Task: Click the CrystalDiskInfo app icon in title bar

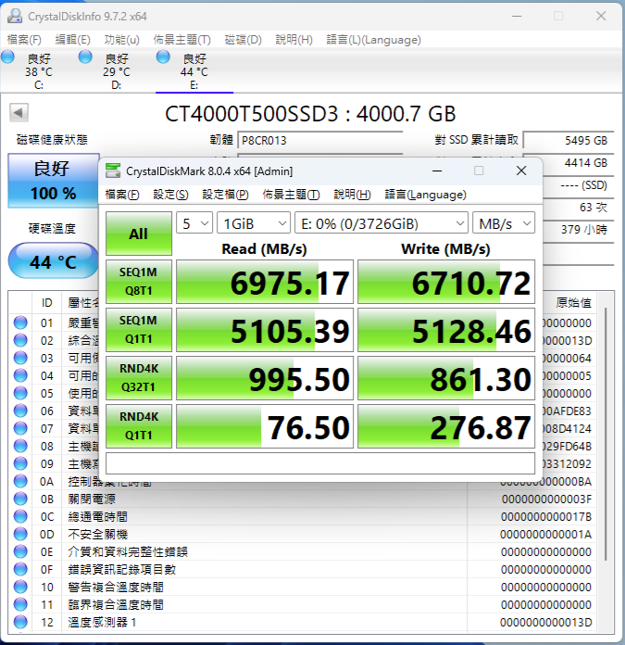Action: [x=15, y=16]
